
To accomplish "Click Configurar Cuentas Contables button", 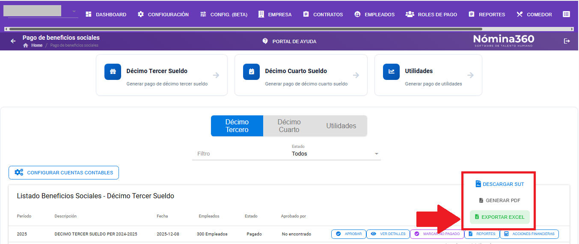I will [64, 173].
